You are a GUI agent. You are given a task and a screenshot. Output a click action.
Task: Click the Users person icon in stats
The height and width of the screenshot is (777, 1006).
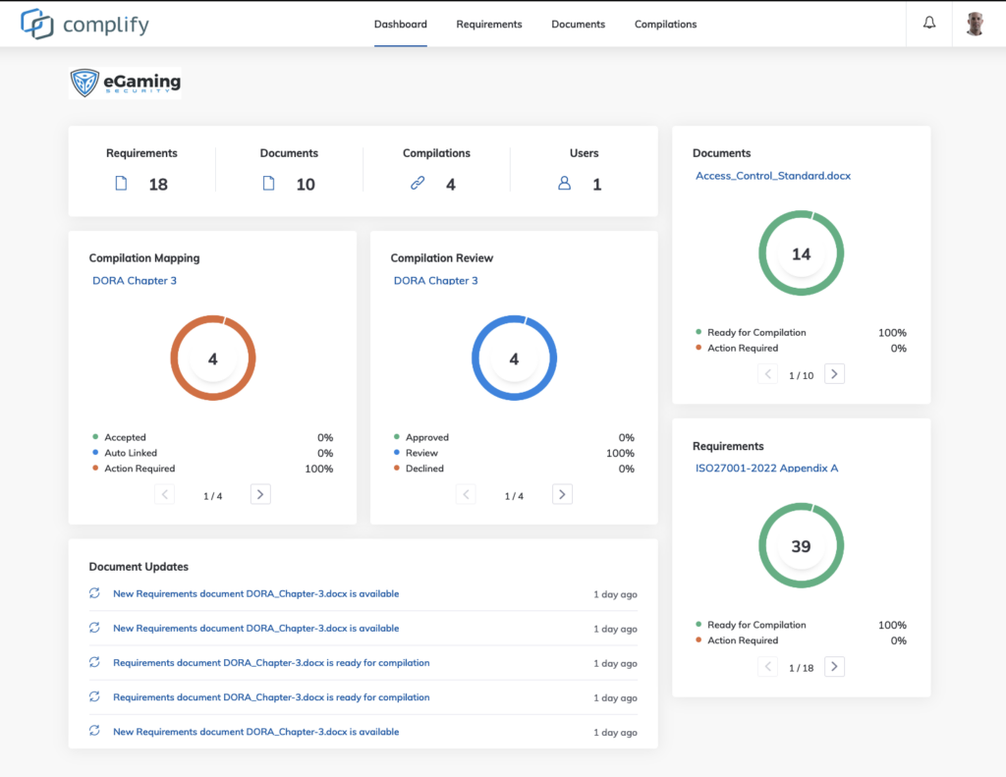(x=564, y=184)
